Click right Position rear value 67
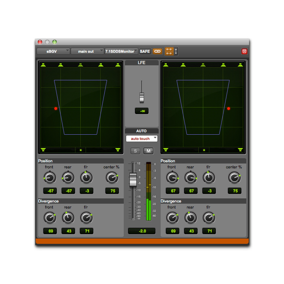Screen dimensions: 284x284 click(x=191, y=191)
